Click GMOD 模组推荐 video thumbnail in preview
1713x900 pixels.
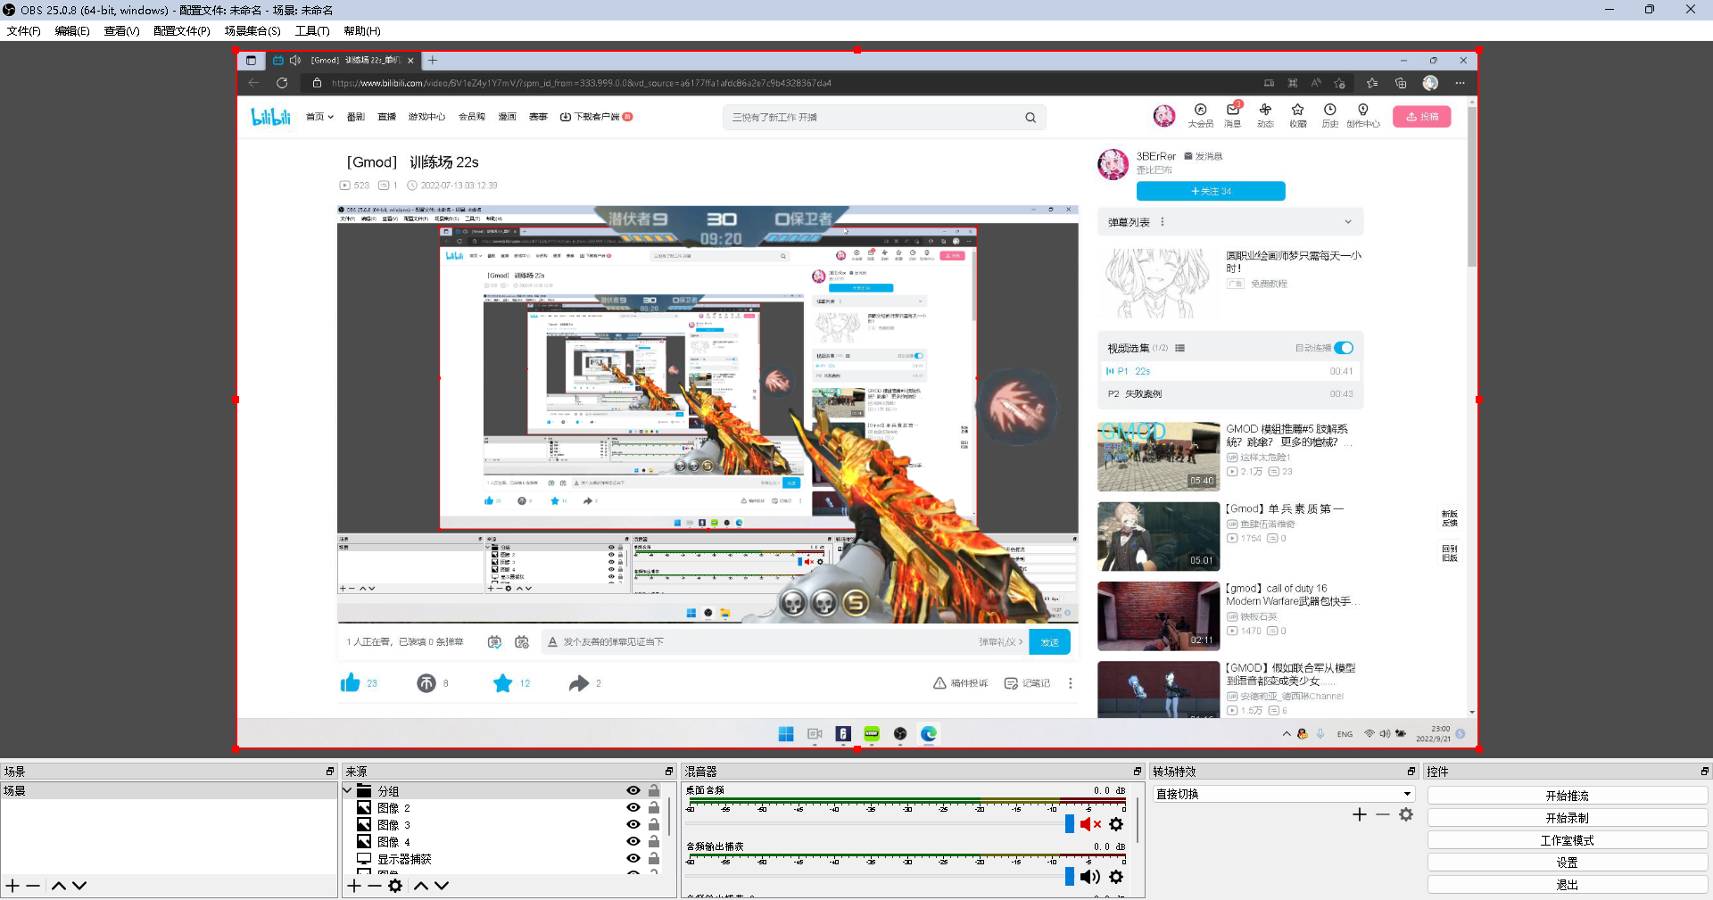click(x=1158, y=457)
